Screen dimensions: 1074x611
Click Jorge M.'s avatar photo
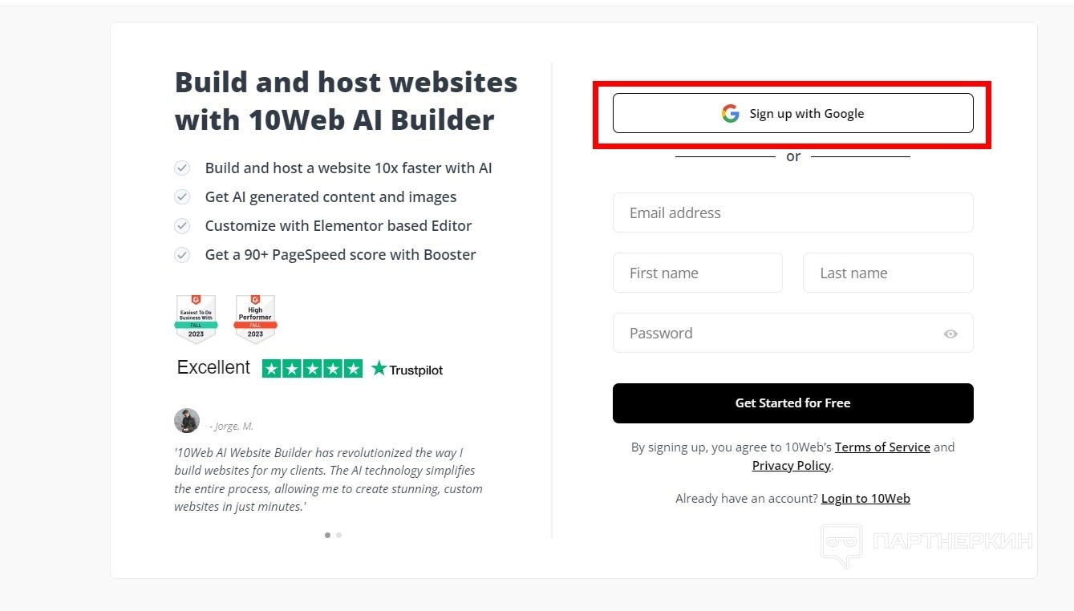coord(187,421)
